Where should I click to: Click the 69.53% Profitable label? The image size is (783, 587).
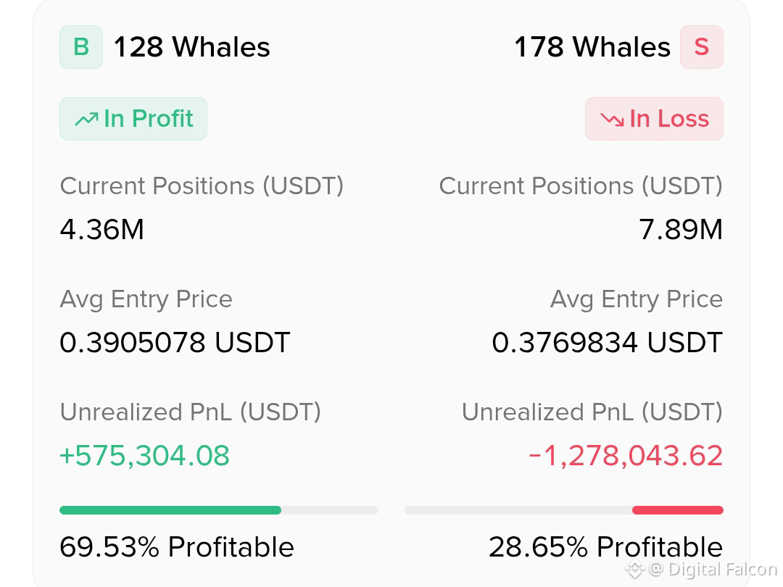pyautogui.click(x=177, y=547)
